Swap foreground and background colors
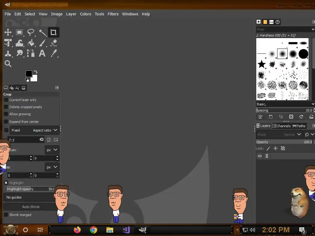 coord(36,72)
